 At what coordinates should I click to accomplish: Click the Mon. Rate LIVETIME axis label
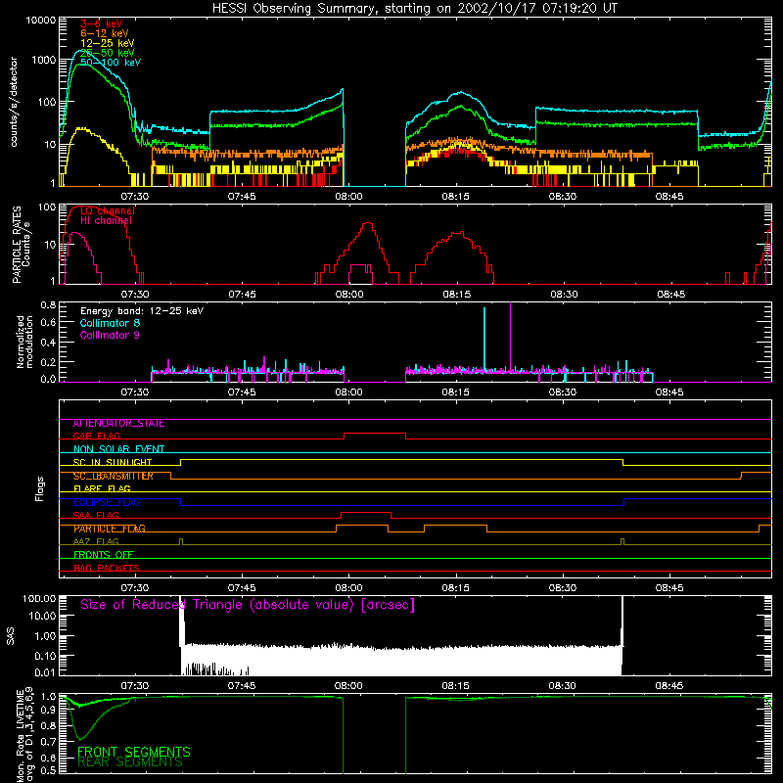tap(25, 734)
